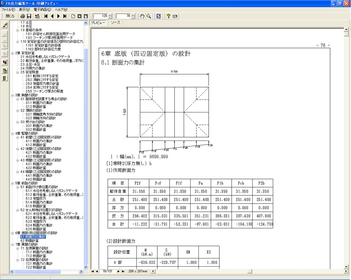Click the info card icon after help
Screen dimensions: 351x280
coord(175,16)
